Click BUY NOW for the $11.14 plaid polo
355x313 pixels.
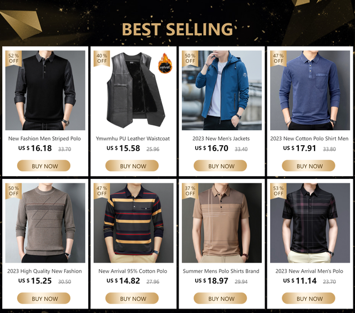click(308, 298)
